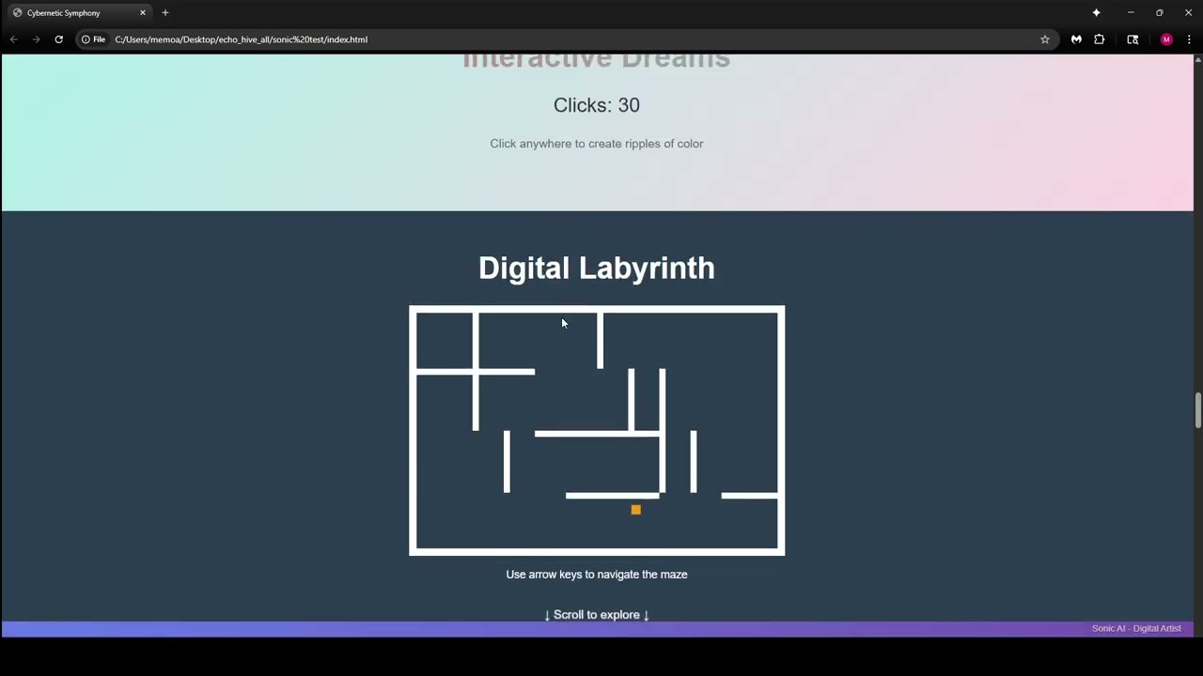Click the forward navigation arrow
This screenshot has height=676, width=1203.
pyautogui.click(x=36, y=39)
